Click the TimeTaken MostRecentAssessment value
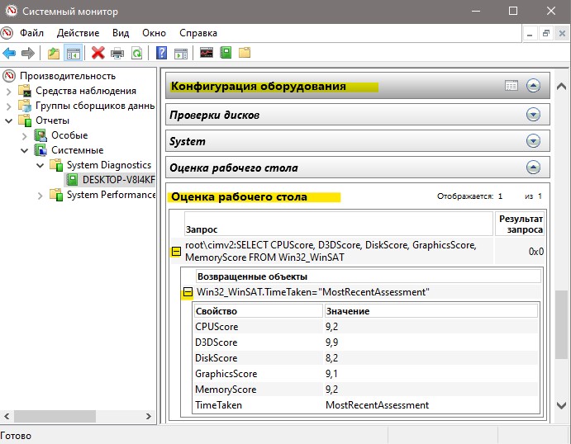This screenshot has height=444, width=571. click(377, 405)
